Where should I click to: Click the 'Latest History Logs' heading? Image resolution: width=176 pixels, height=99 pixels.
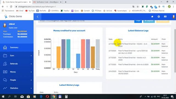point(69,85)
